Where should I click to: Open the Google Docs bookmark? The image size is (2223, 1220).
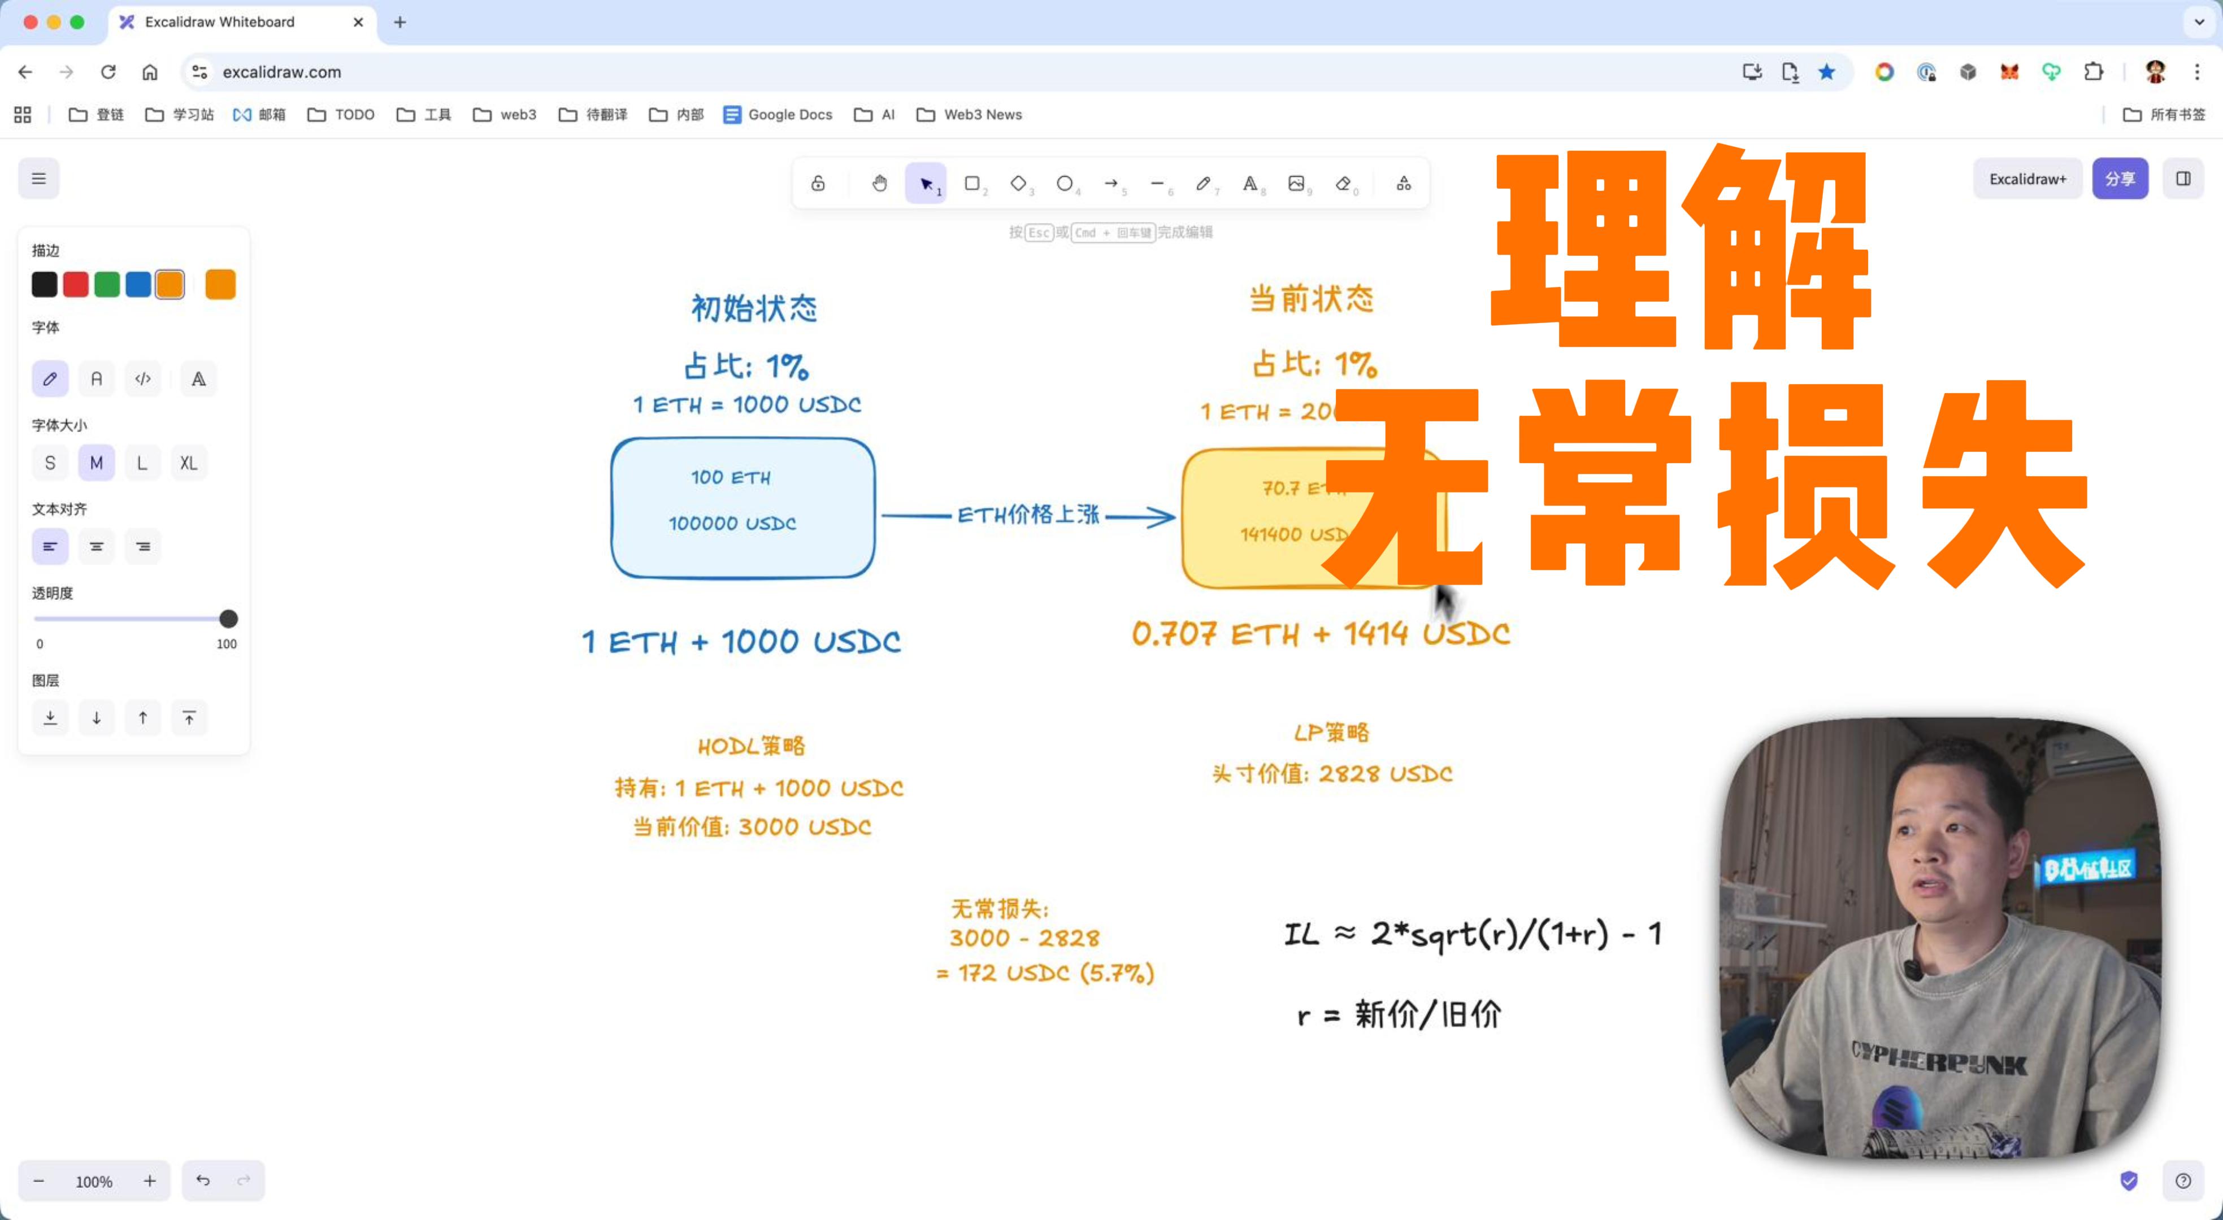click(x=778, y=115)
